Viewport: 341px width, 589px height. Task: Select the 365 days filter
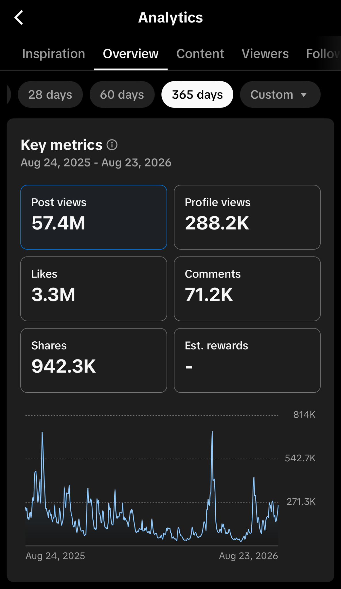click(197, 95)
